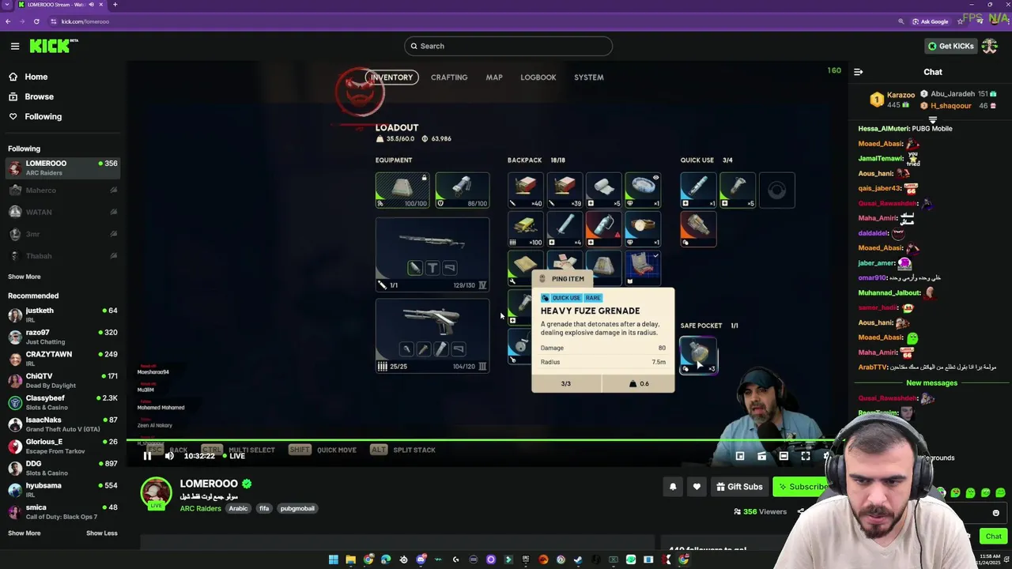This screenshot has height=569, width=1012.
Task: Open the ARC Raiders category link
Action: [200, 508]
